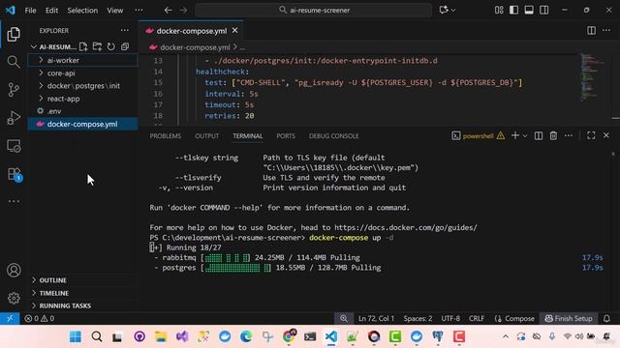The width and height of the screenshot is (620, 348).
Task: Open the Explorer view in activity bar
Action: point(14,35)
